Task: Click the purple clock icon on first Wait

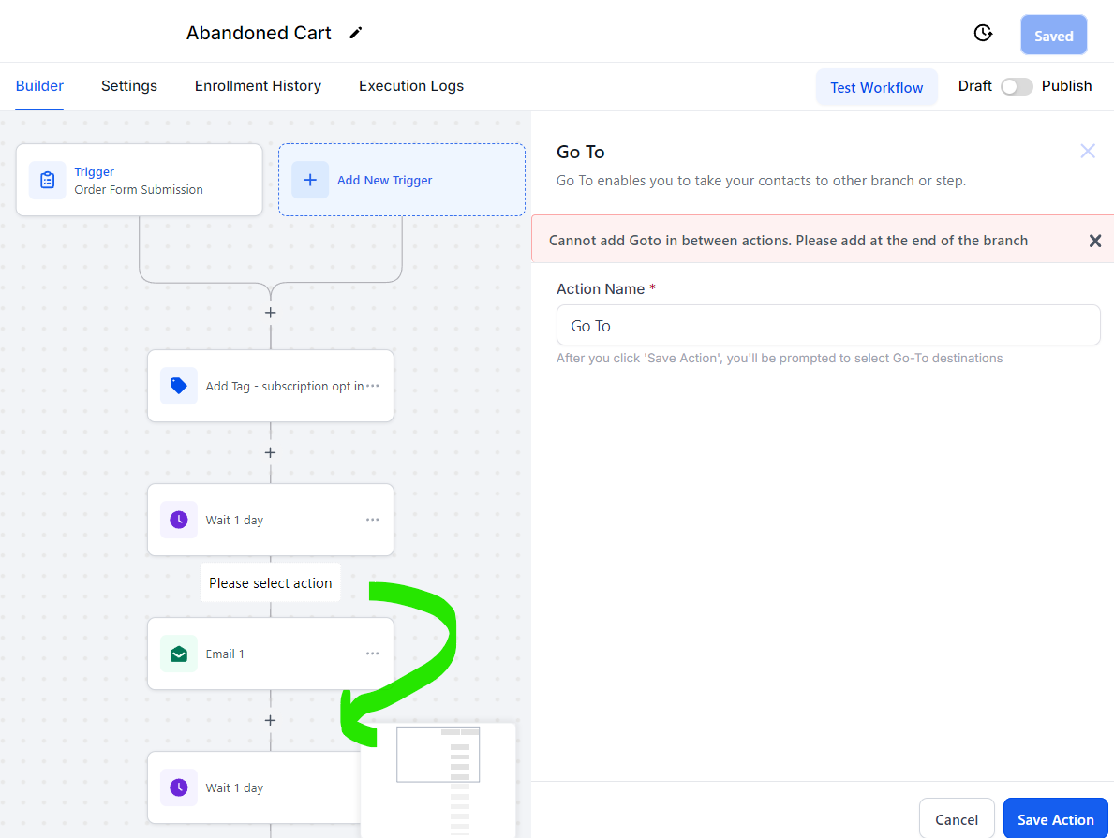Action: 179,520
